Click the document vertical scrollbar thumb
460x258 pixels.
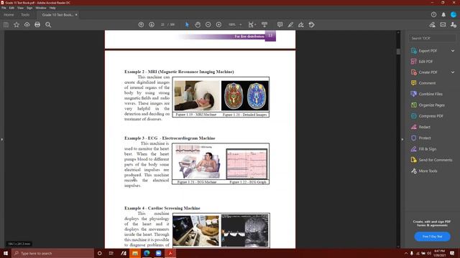pyautogui.click(x=398, y=52)
